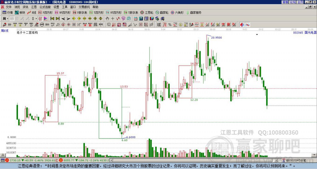Viewport: 317px width, 169px height.
Task: Open the 六角形 hexagon tool
Action: click(177, 12)
